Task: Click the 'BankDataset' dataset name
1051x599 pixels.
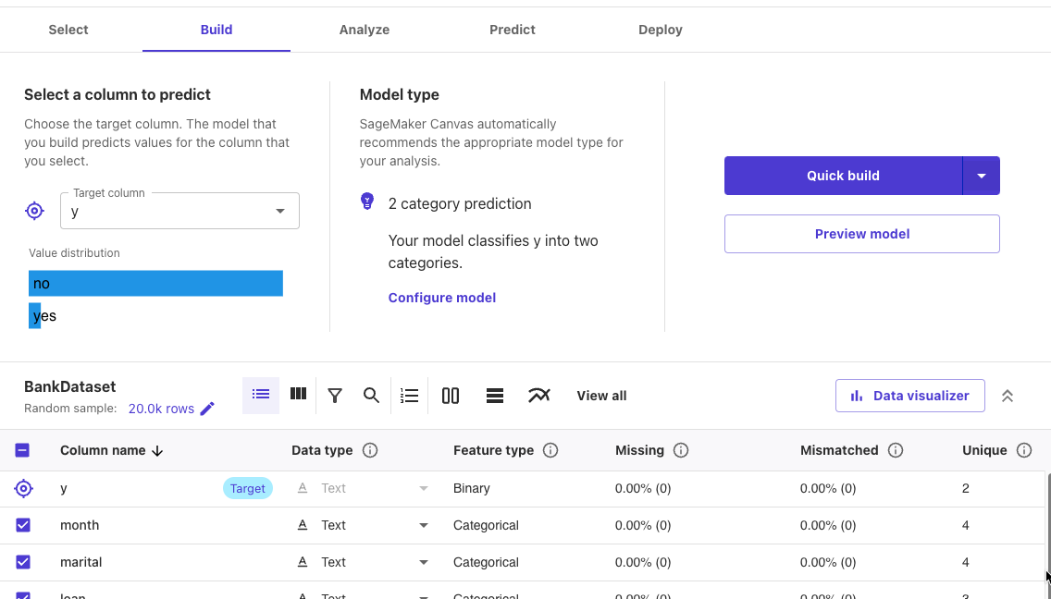Action: [69, 386]
